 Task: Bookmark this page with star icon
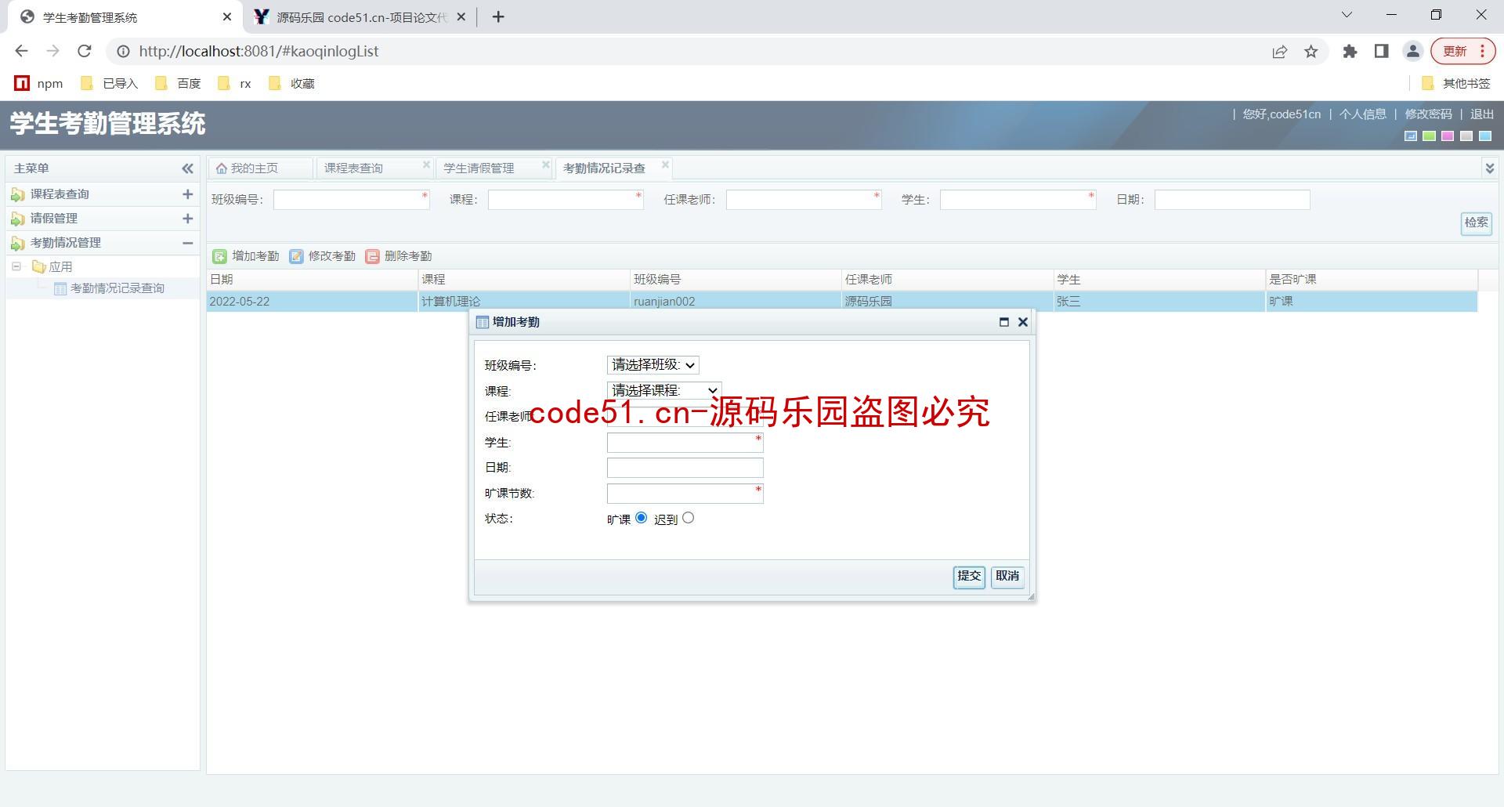pyautogui.click(x=1311, y=52)
